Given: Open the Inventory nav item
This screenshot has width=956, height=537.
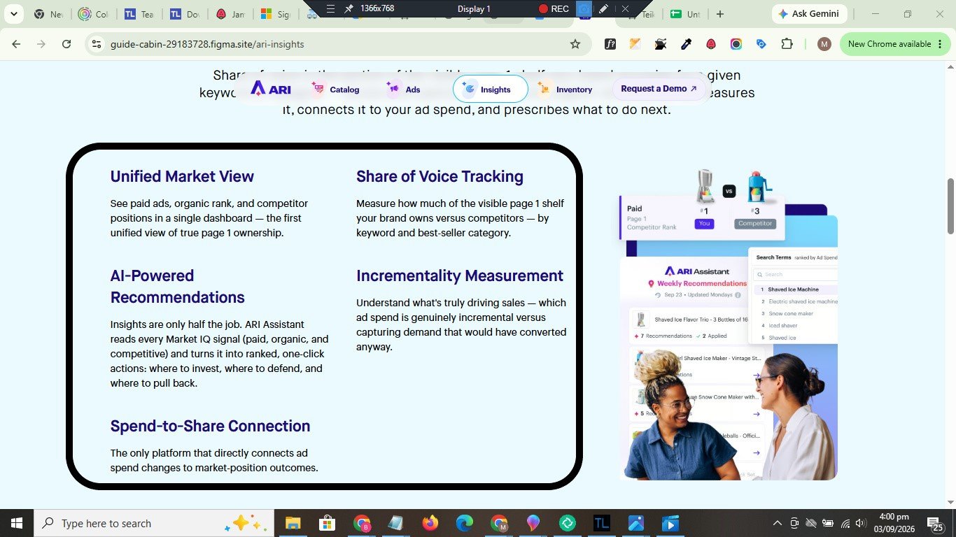Looking at the screenshot, I should (x=565, y=89).
